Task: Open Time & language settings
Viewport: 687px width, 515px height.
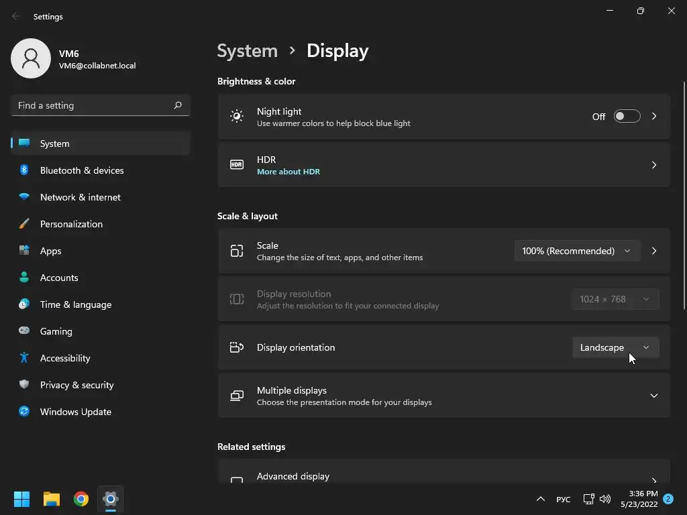Action: (x=101, y=304)
